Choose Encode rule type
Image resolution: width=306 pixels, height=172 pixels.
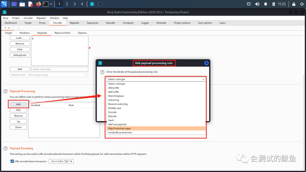click(x=156, y=112)
